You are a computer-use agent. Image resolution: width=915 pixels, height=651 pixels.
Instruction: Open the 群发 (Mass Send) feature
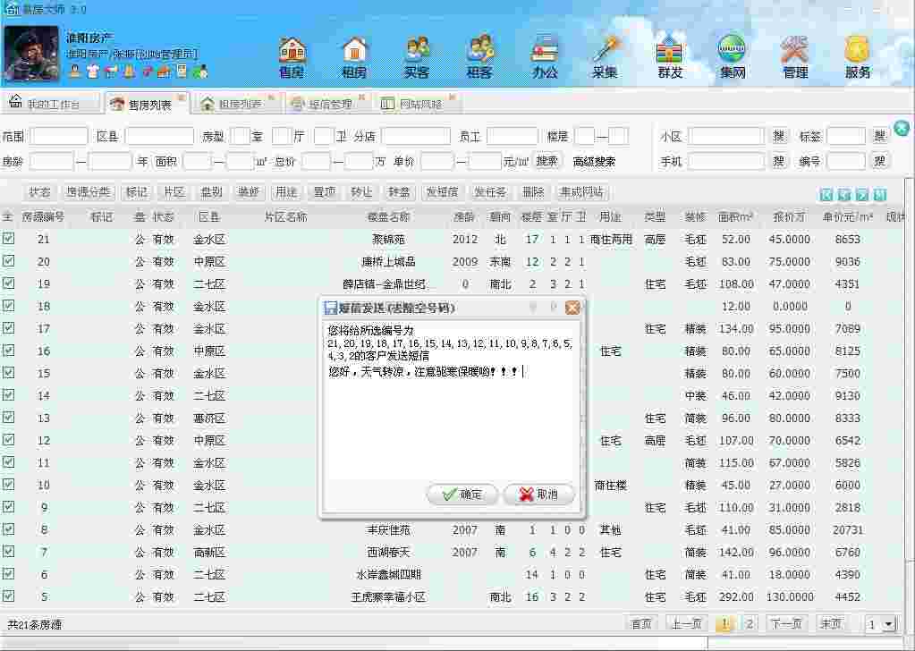668,55
